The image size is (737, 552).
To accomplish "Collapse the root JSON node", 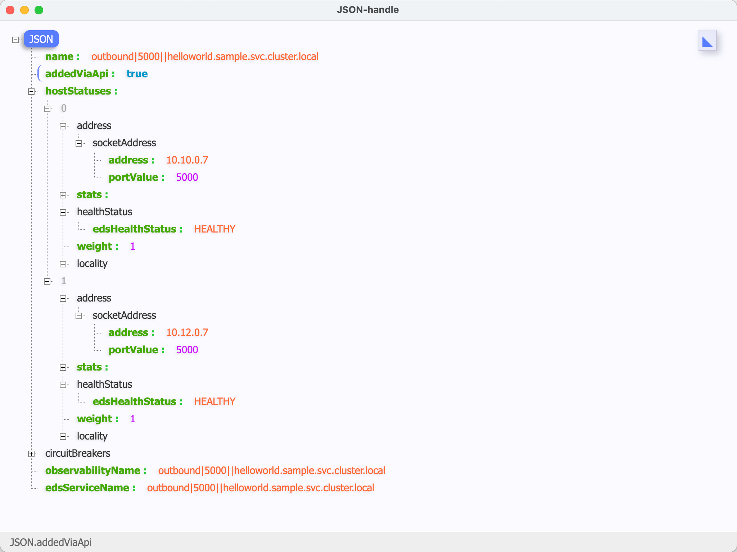I will tap(15, 40).
